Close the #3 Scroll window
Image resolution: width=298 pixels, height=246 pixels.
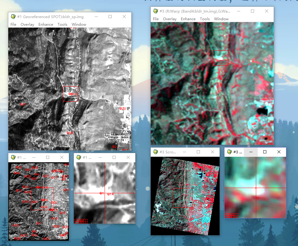[x=213, y=152]
